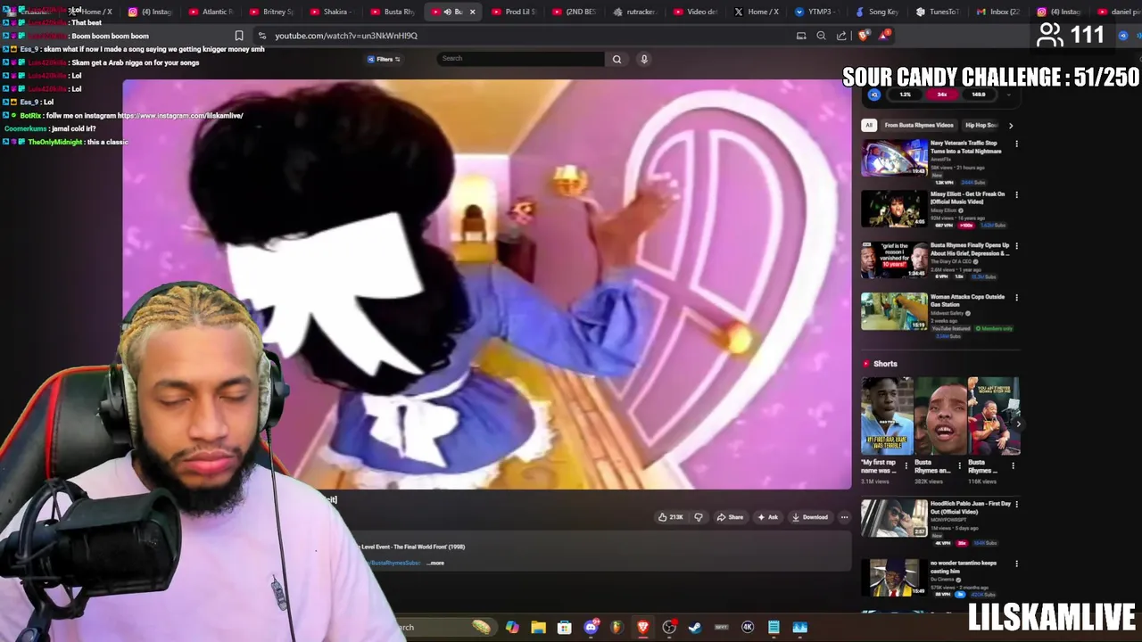Open the Ask AI button

[768, 517]
